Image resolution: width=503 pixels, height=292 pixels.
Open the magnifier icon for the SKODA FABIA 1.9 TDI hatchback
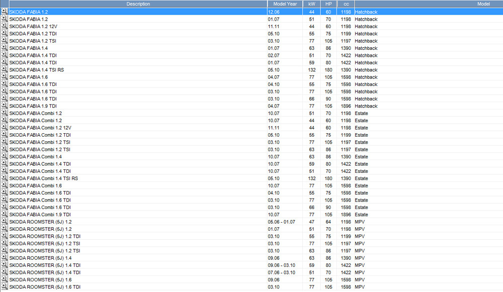tap(4, 106)
